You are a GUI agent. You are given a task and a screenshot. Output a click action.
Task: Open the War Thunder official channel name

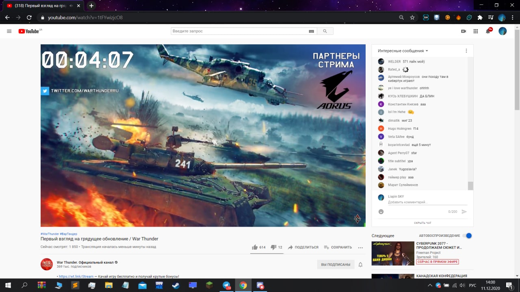[x=84, y=262]
